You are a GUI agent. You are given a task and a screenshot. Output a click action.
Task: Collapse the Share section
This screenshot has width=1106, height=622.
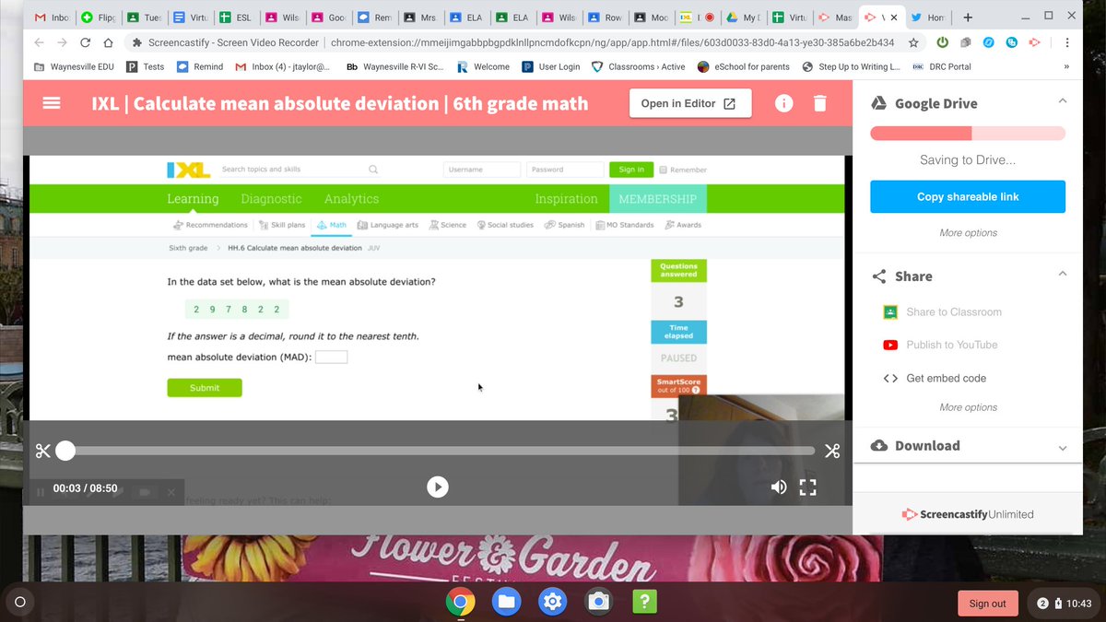1063,274
